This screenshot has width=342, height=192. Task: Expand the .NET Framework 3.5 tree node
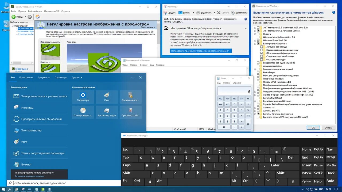[x=255, y=27]
